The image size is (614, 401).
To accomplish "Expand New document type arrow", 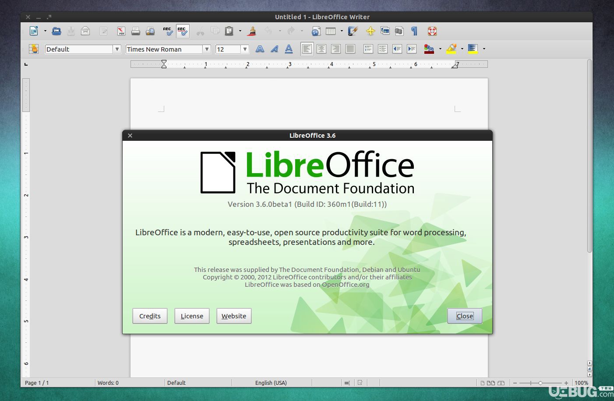I will pyautogui.click(x=45, y=31).
